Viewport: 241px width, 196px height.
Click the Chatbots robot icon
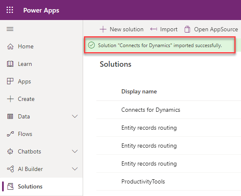pyautogui.click(x=10, y=151)
